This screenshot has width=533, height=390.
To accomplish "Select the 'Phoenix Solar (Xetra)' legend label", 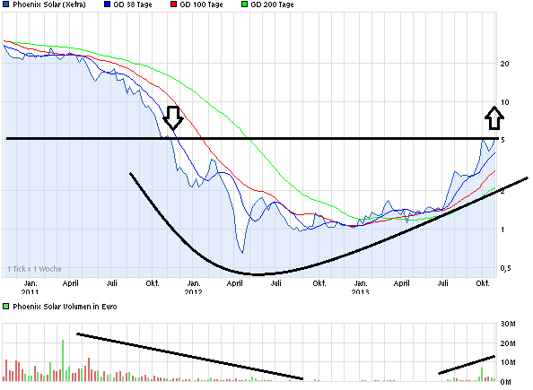I will [x=49, y=4].
